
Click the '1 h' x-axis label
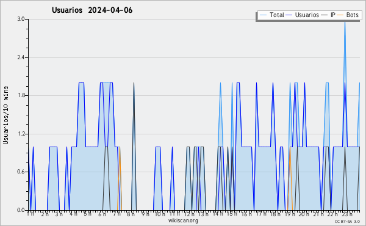pos(30,214)
